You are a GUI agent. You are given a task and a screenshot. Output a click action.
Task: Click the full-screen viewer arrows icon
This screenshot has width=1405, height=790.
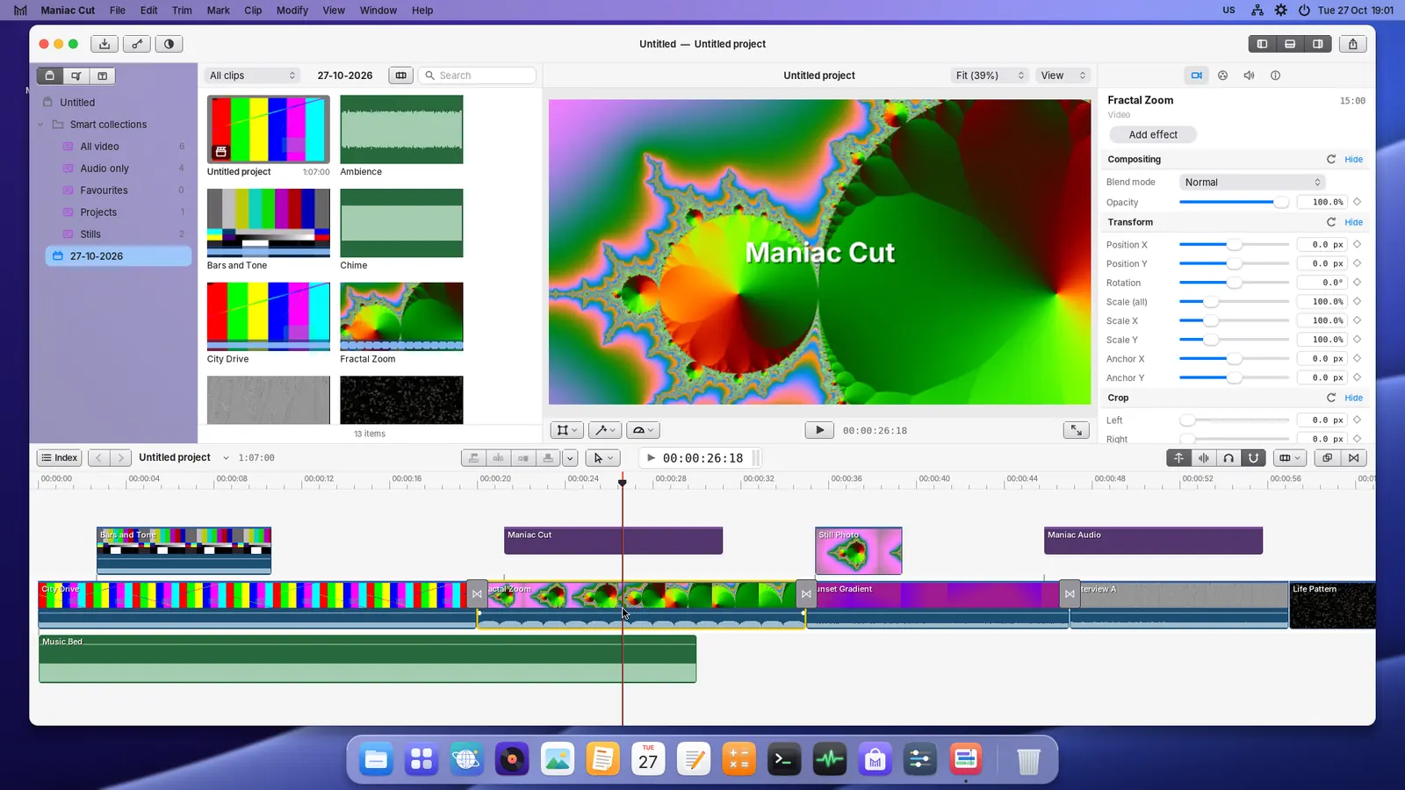(x=1076, y=430)
